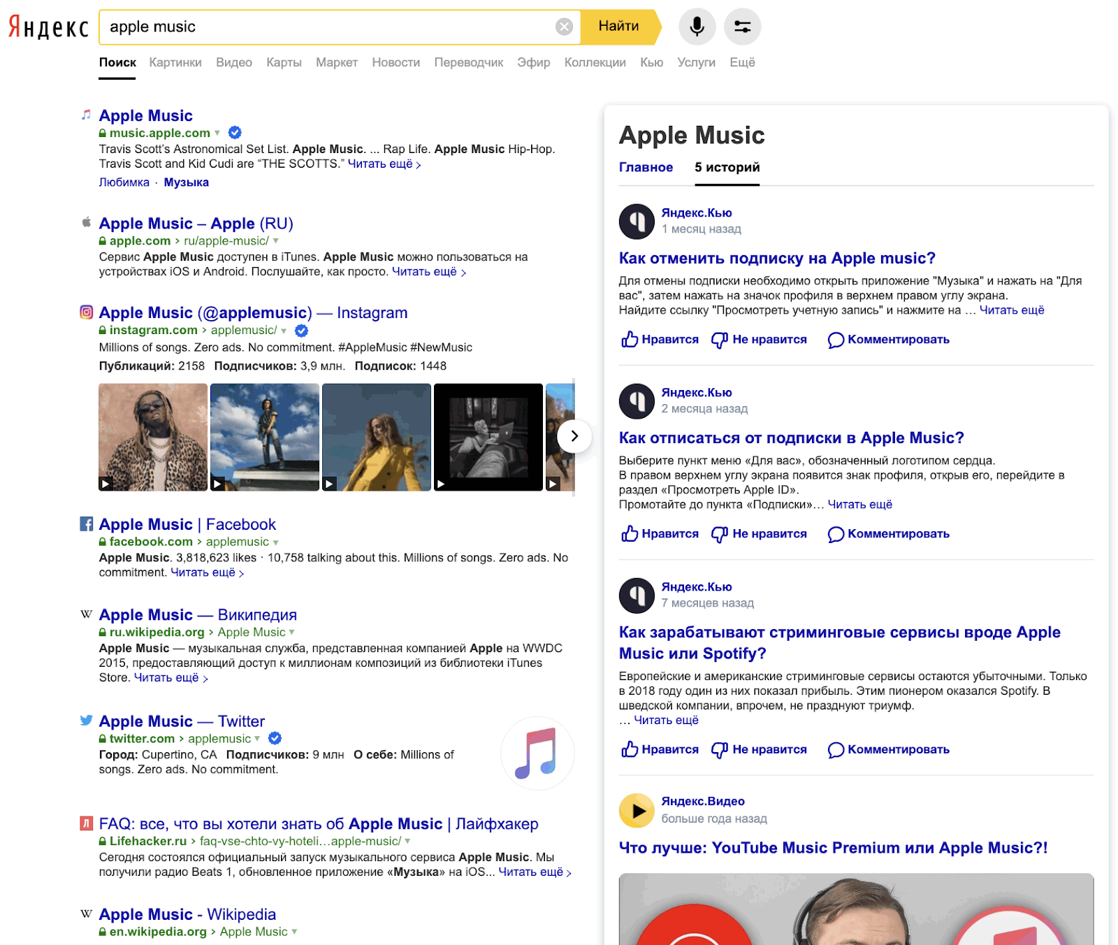Image resolution: width=1118 pixels, height=945 pixels.
Task: Expand the twitter.com result dropdown arrow
Action: click(257, 739)
